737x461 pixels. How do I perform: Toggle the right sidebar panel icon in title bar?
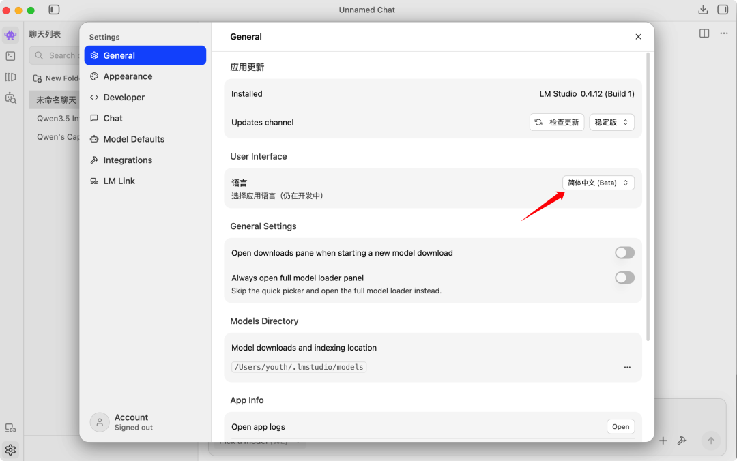pyautogui.click(x=723, y=10)
